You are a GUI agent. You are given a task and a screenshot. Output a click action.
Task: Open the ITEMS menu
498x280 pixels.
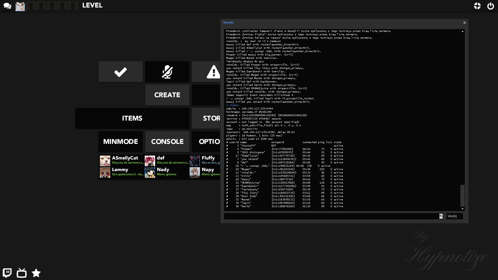132,118
